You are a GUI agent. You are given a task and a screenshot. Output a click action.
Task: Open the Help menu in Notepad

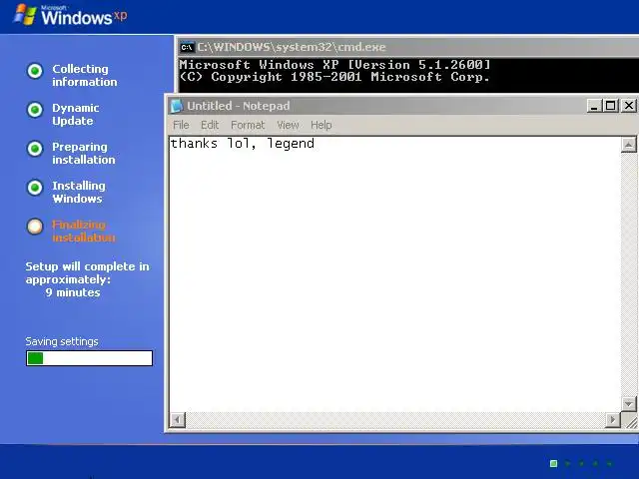[321, 125]
